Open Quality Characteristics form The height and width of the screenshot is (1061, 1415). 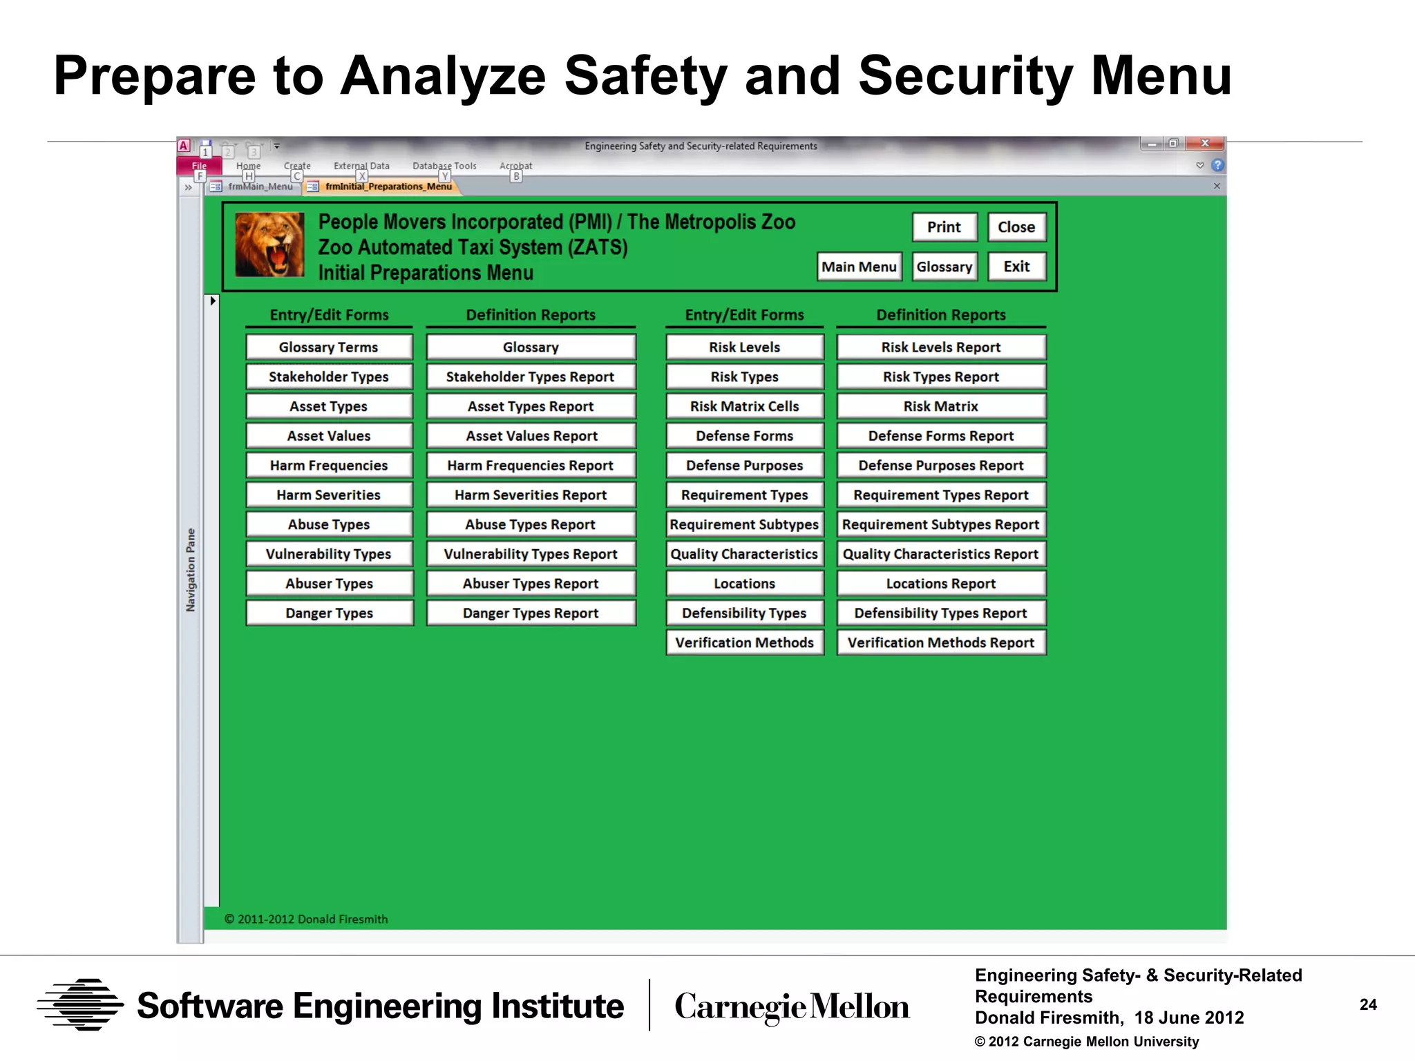point(745,554)
